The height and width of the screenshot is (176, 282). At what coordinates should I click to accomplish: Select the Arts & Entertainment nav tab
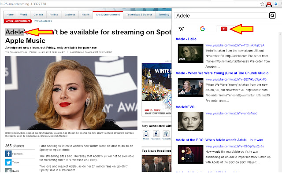[x=108, y=15]
